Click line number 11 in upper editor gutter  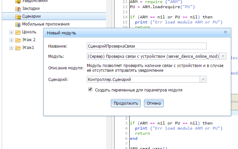pyautogui.click(x=125, y=2)
